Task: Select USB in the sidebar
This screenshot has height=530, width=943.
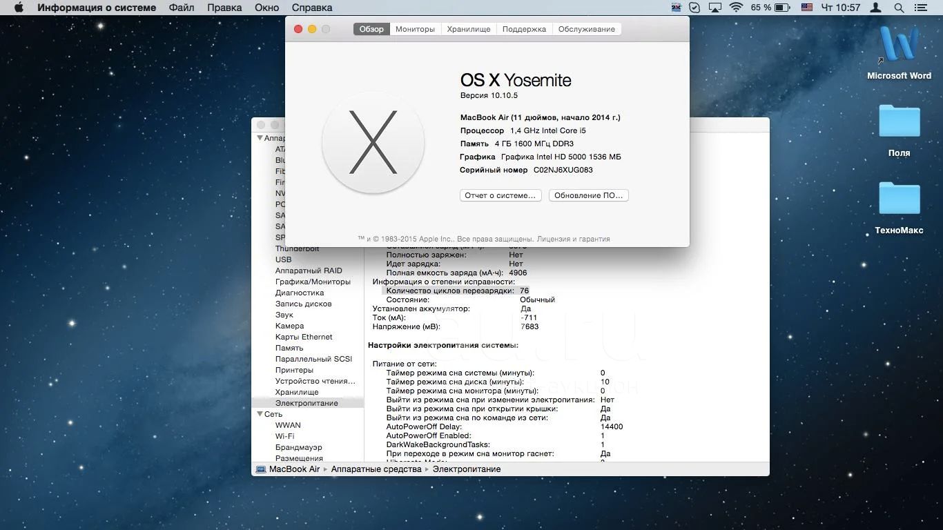Action: click(x=283, y=259)
